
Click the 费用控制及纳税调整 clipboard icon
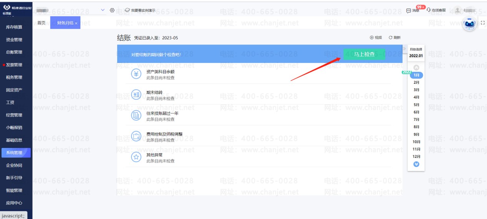point(136,136)
